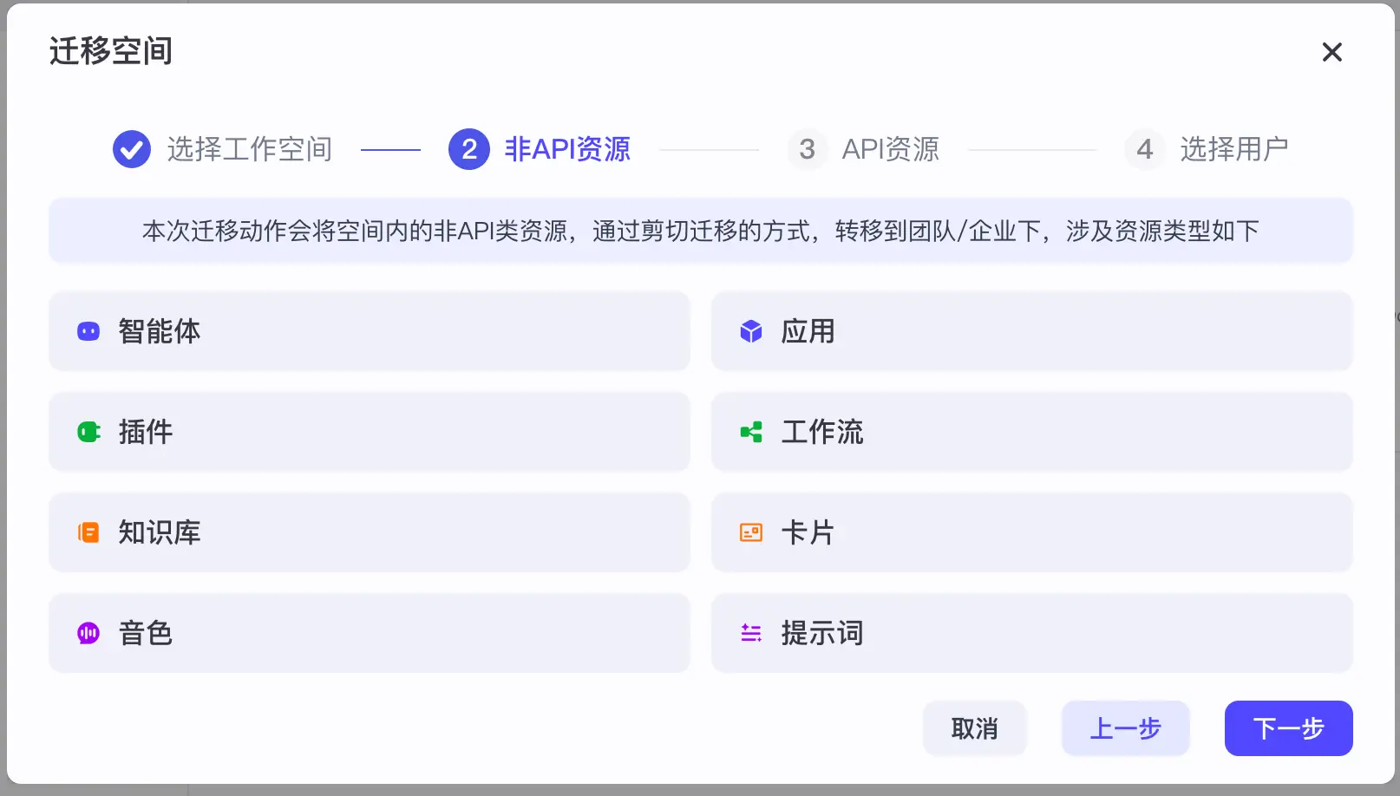This screenshot has height=796, width=1400.
Task: Click the green 插件 plug icon
Action: [88, 432]
